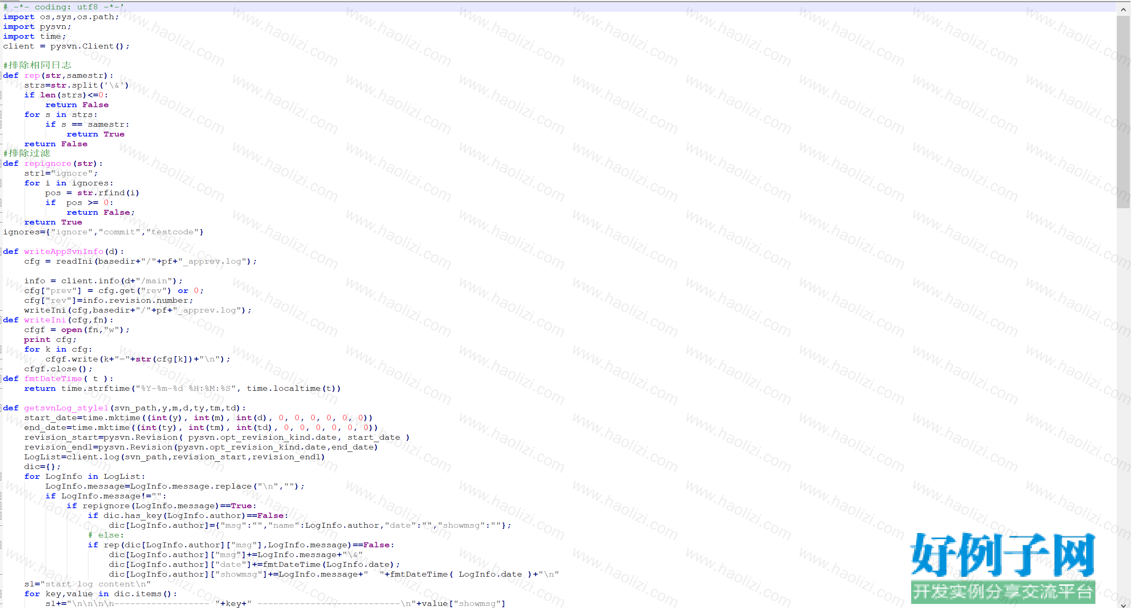This screenshot has width=1131, height=608.
Task: Click the function name 'getsvnLog_style1'
Action: pyautogui.click(x=66, y=408)
